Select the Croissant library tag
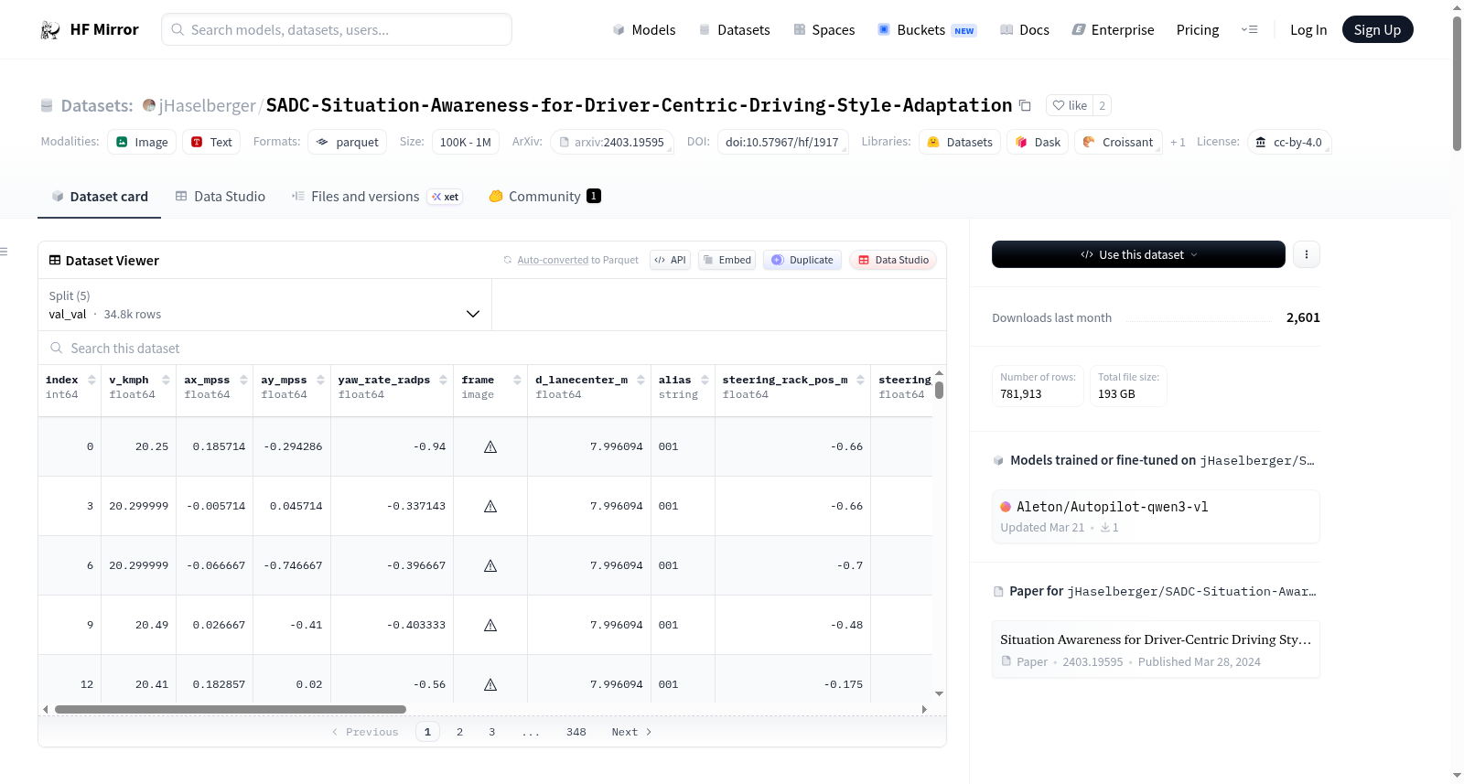 [1118, 142]
